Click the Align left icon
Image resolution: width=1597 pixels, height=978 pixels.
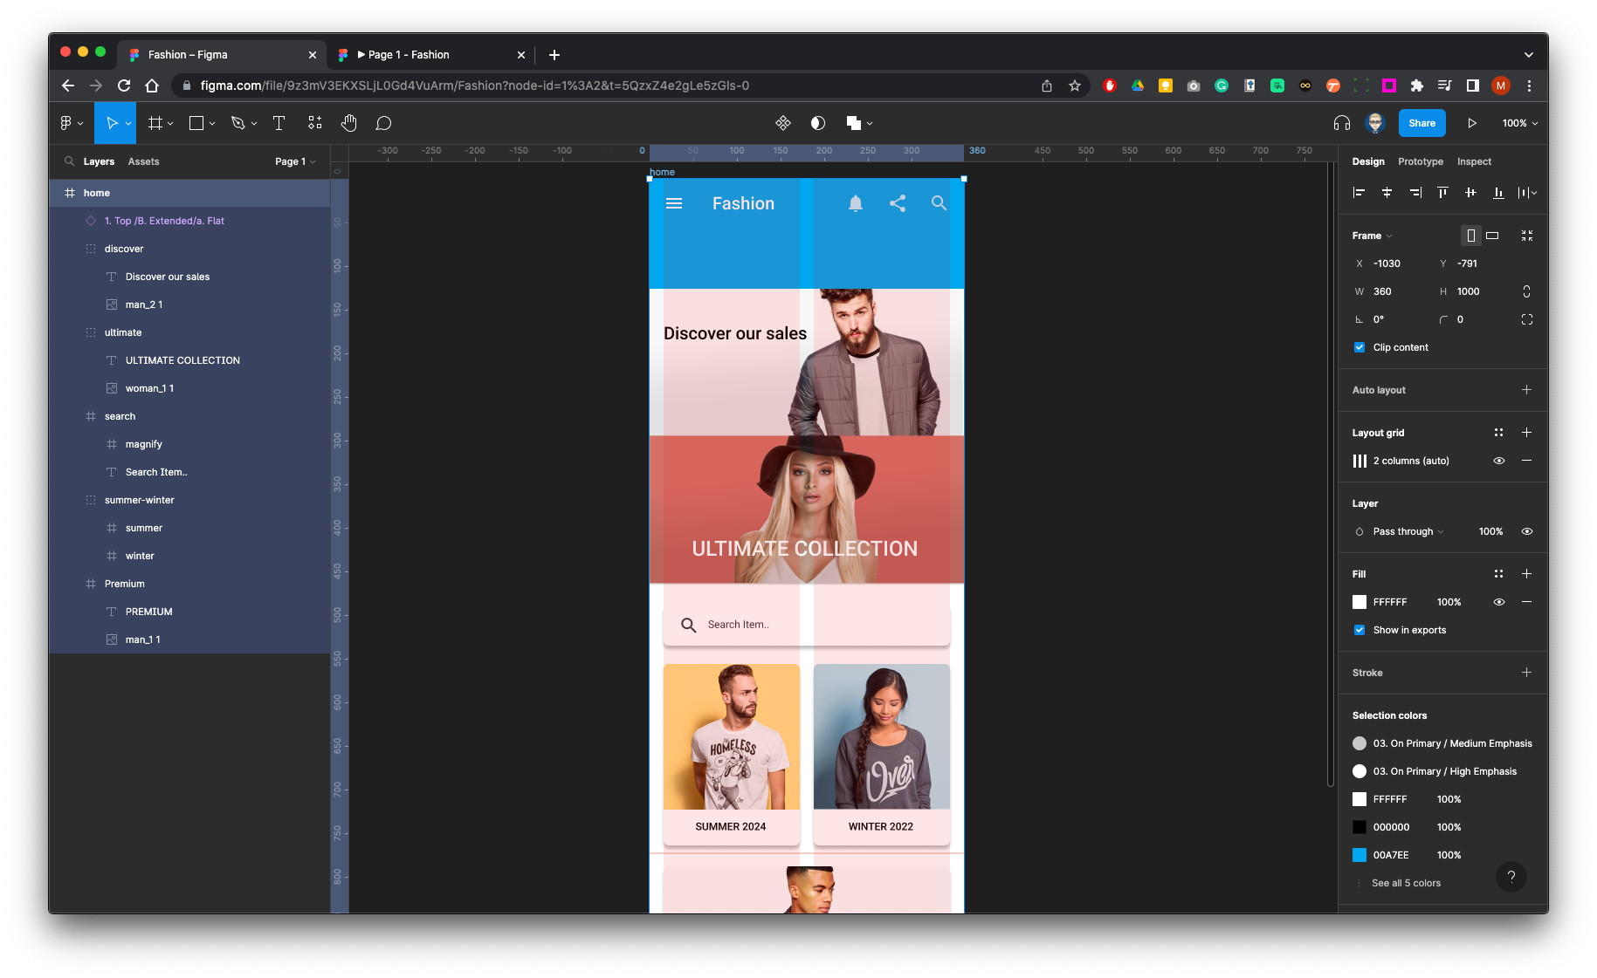pyautogui.click(x=1359, y=192)
